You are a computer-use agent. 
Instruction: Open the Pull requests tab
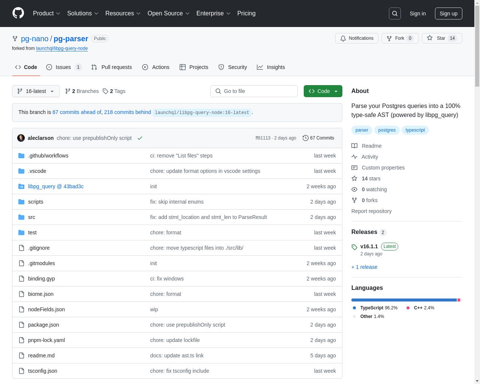(111, 67)
